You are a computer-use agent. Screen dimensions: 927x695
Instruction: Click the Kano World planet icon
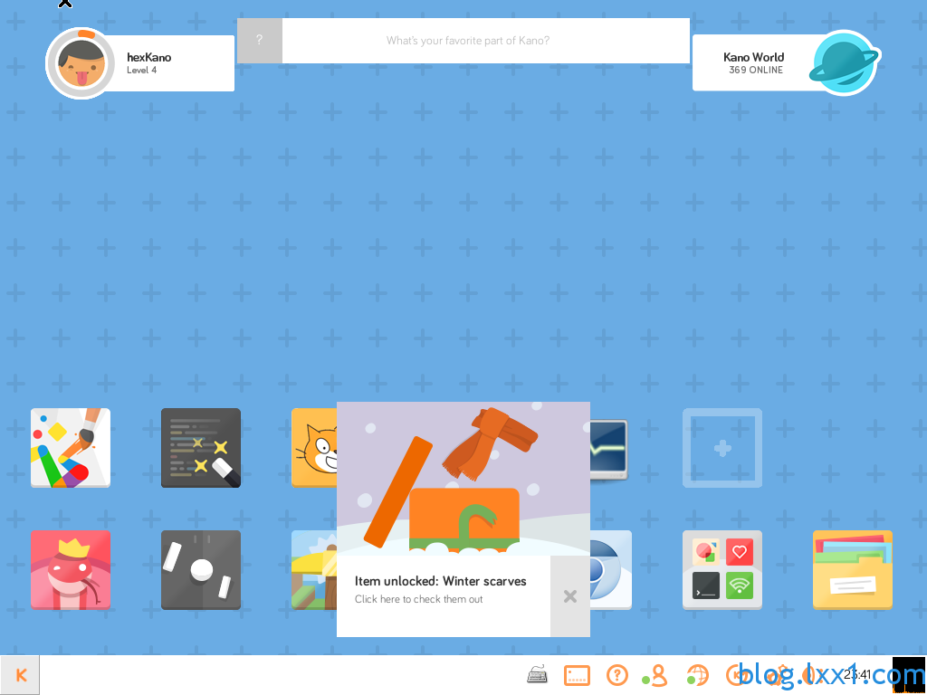[x=844, y=62]
